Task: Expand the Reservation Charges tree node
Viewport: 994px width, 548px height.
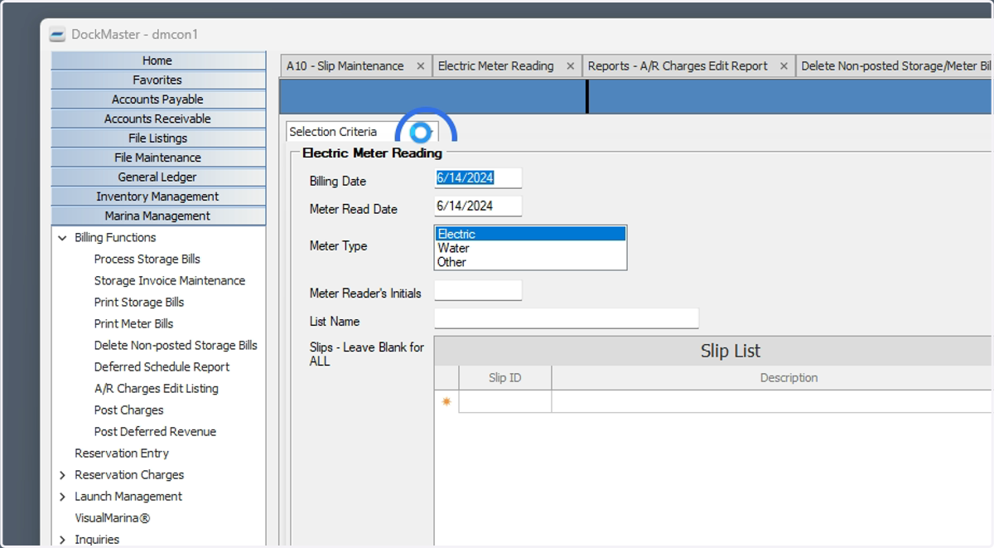Action: [x=62, y=475]
